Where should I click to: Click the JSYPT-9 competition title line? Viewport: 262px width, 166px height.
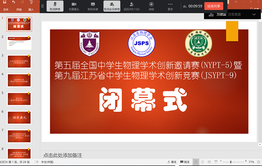(145, 75)
